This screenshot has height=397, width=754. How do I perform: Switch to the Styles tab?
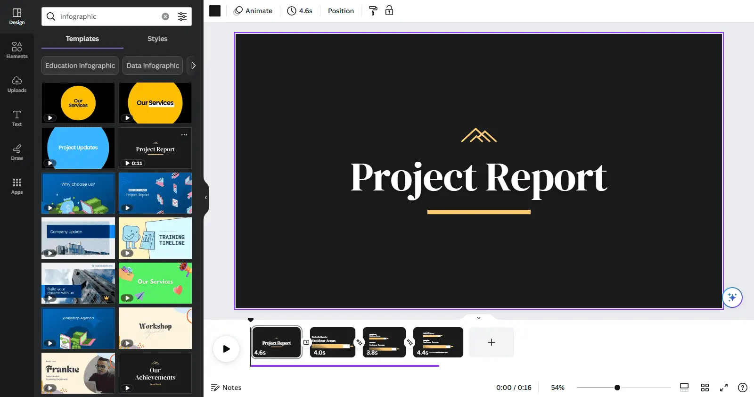pos(157,39)
